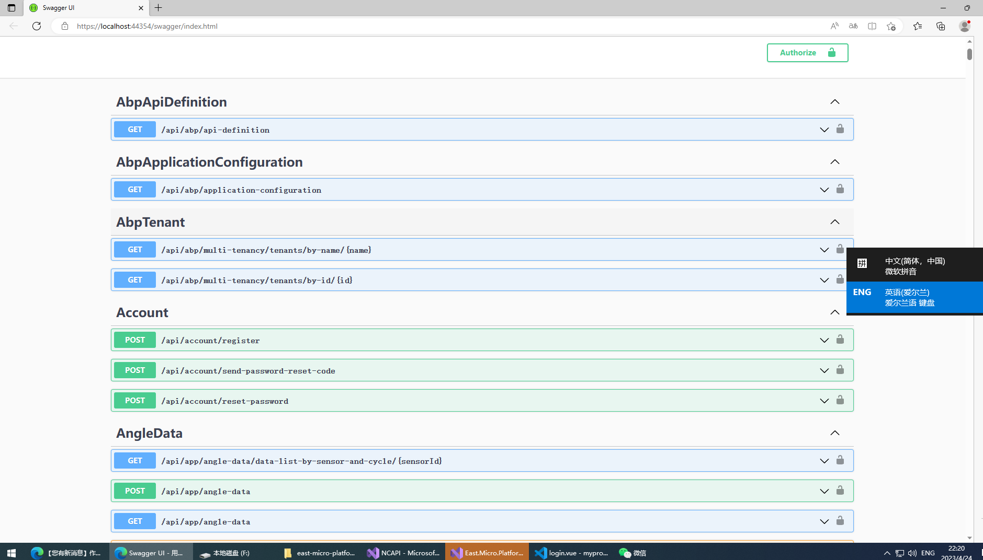Click lock icon for POST angle-data endpoint

point(840,491)
